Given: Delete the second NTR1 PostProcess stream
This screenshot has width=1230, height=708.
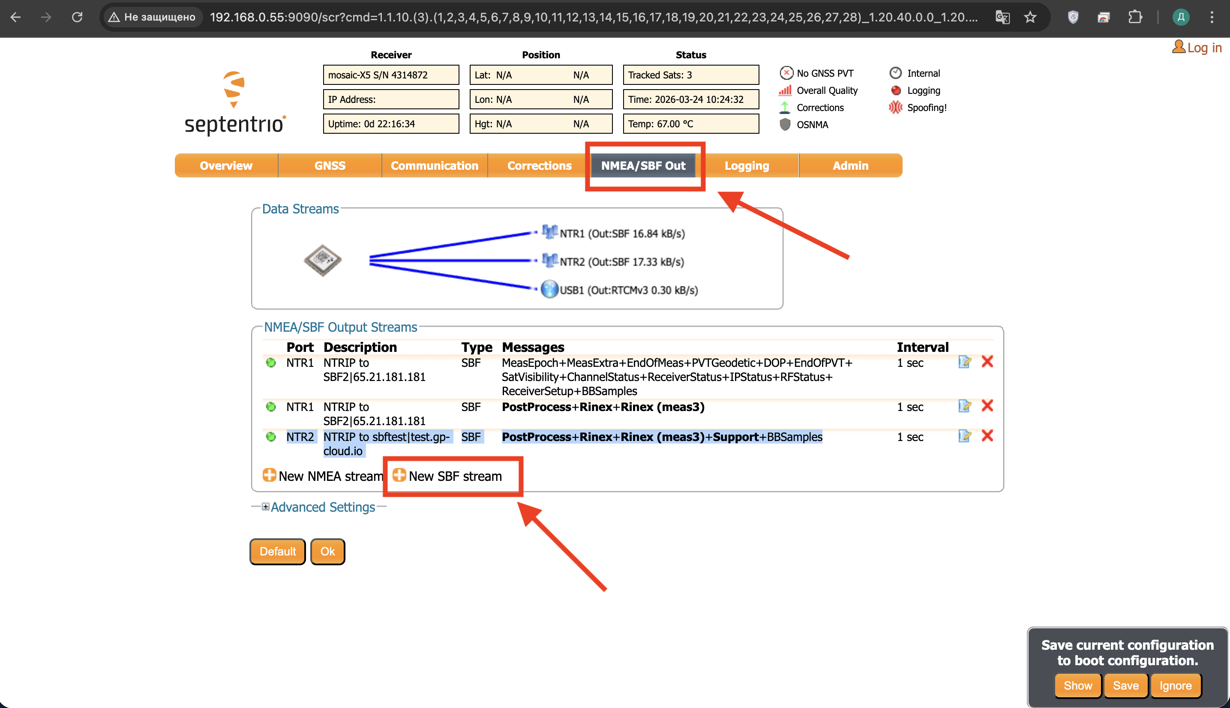Looking at the screenshot, I should 987,405.
